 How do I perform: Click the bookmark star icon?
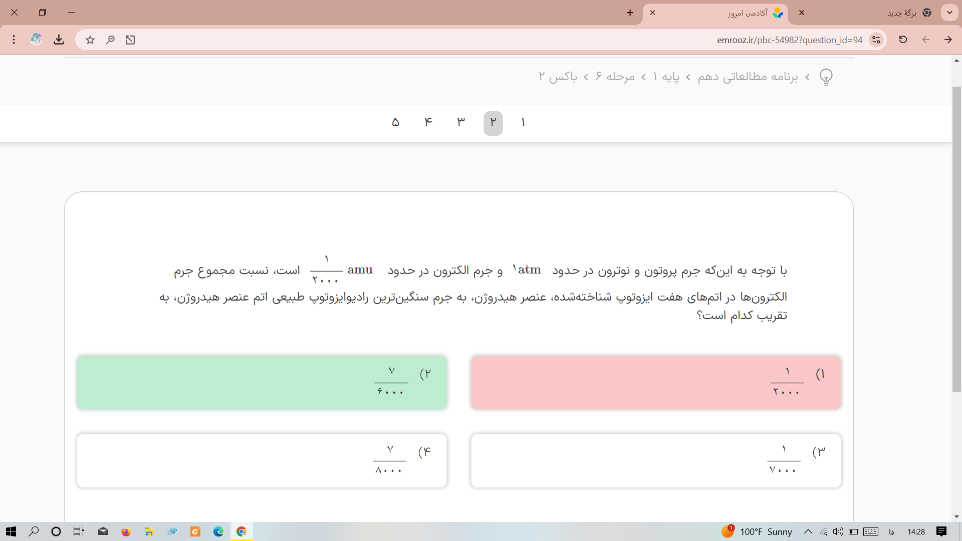[x=90, y=40]
